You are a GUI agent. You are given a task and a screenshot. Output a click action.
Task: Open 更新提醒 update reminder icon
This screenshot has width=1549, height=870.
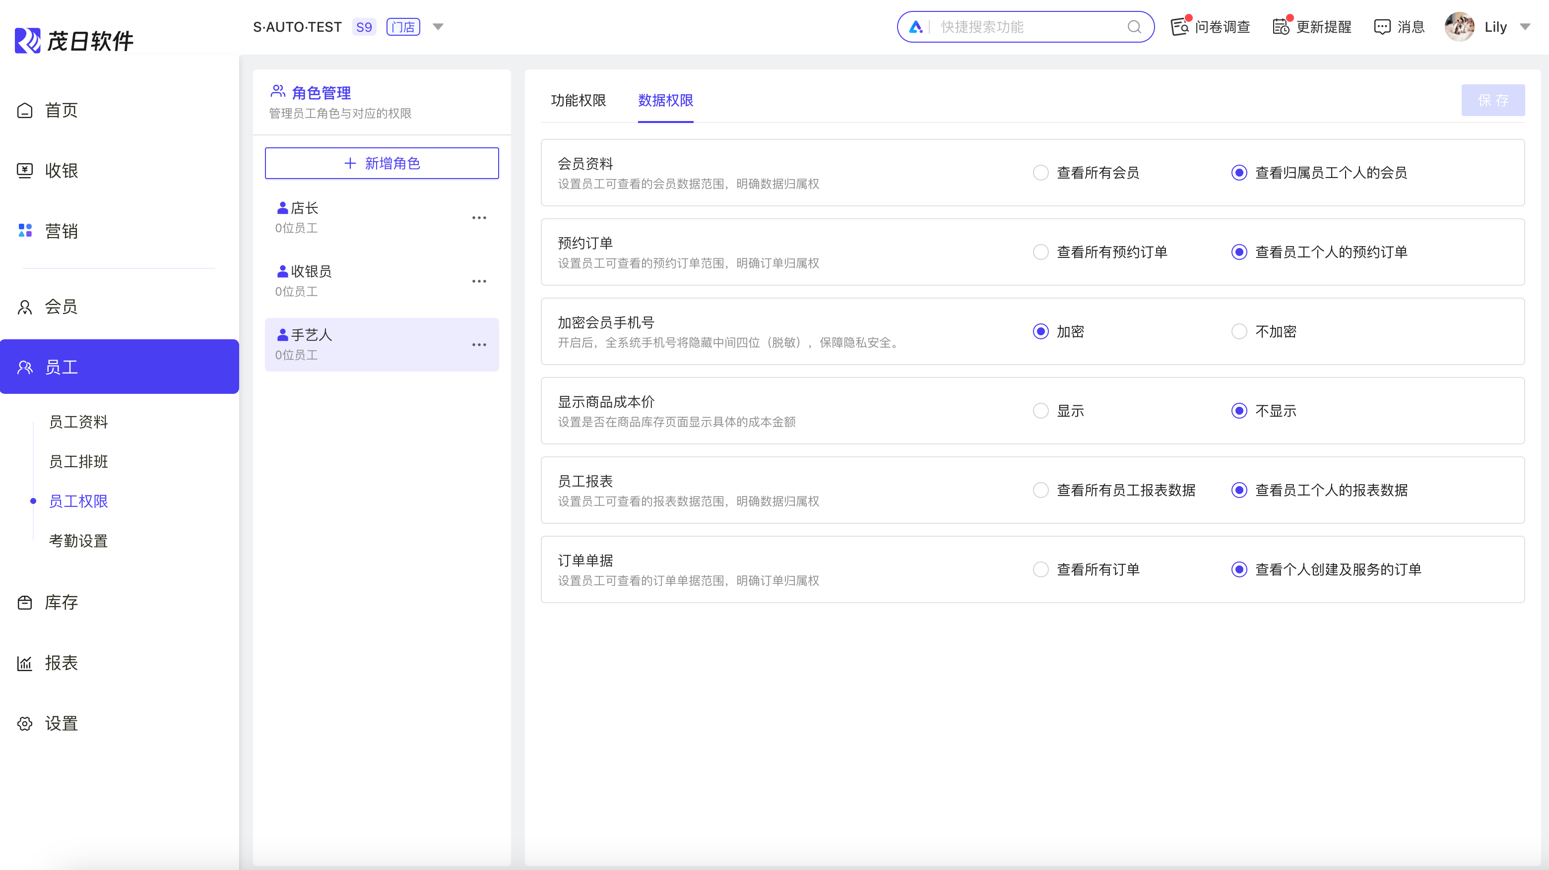coord(1280,27)
